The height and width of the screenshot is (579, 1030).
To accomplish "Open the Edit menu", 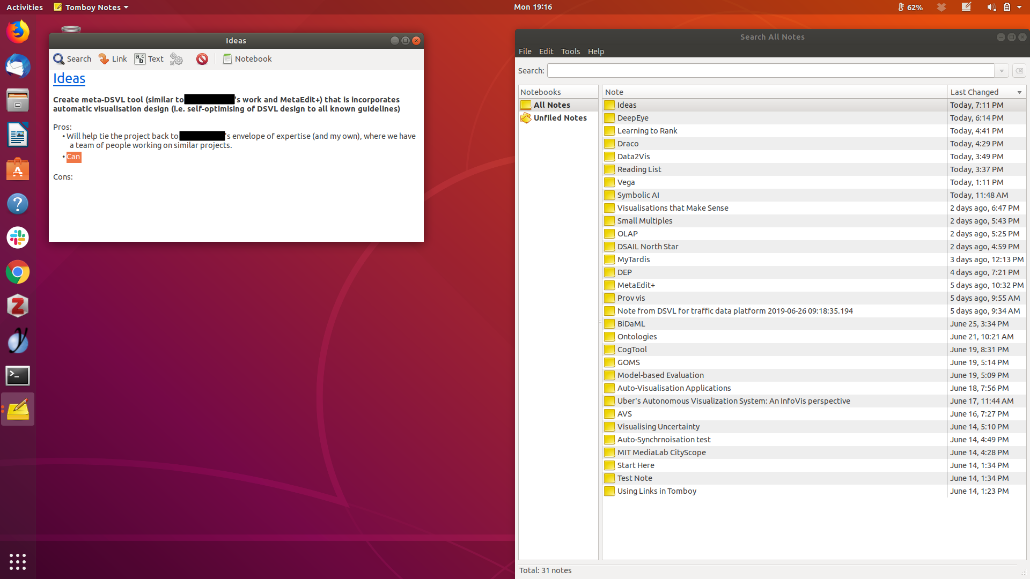I will coord(546,51).
